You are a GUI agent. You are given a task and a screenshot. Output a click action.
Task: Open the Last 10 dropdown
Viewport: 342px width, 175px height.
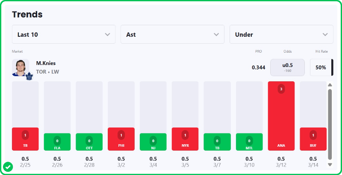64,34
